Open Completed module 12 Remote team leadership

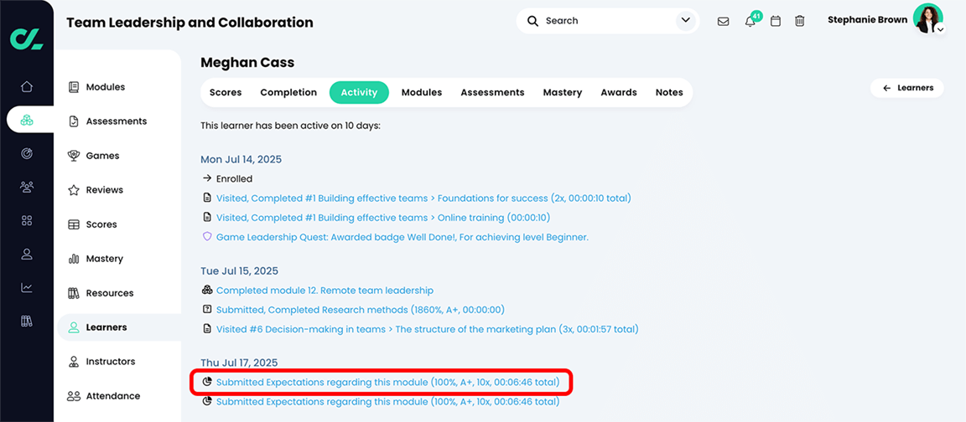[x=325, y=291]
